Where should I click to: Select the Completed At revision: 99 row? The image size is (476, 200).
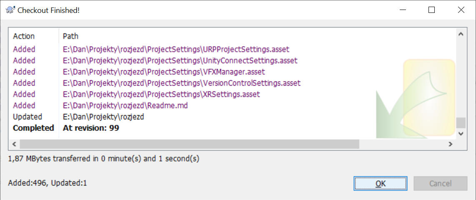[90, 128]
